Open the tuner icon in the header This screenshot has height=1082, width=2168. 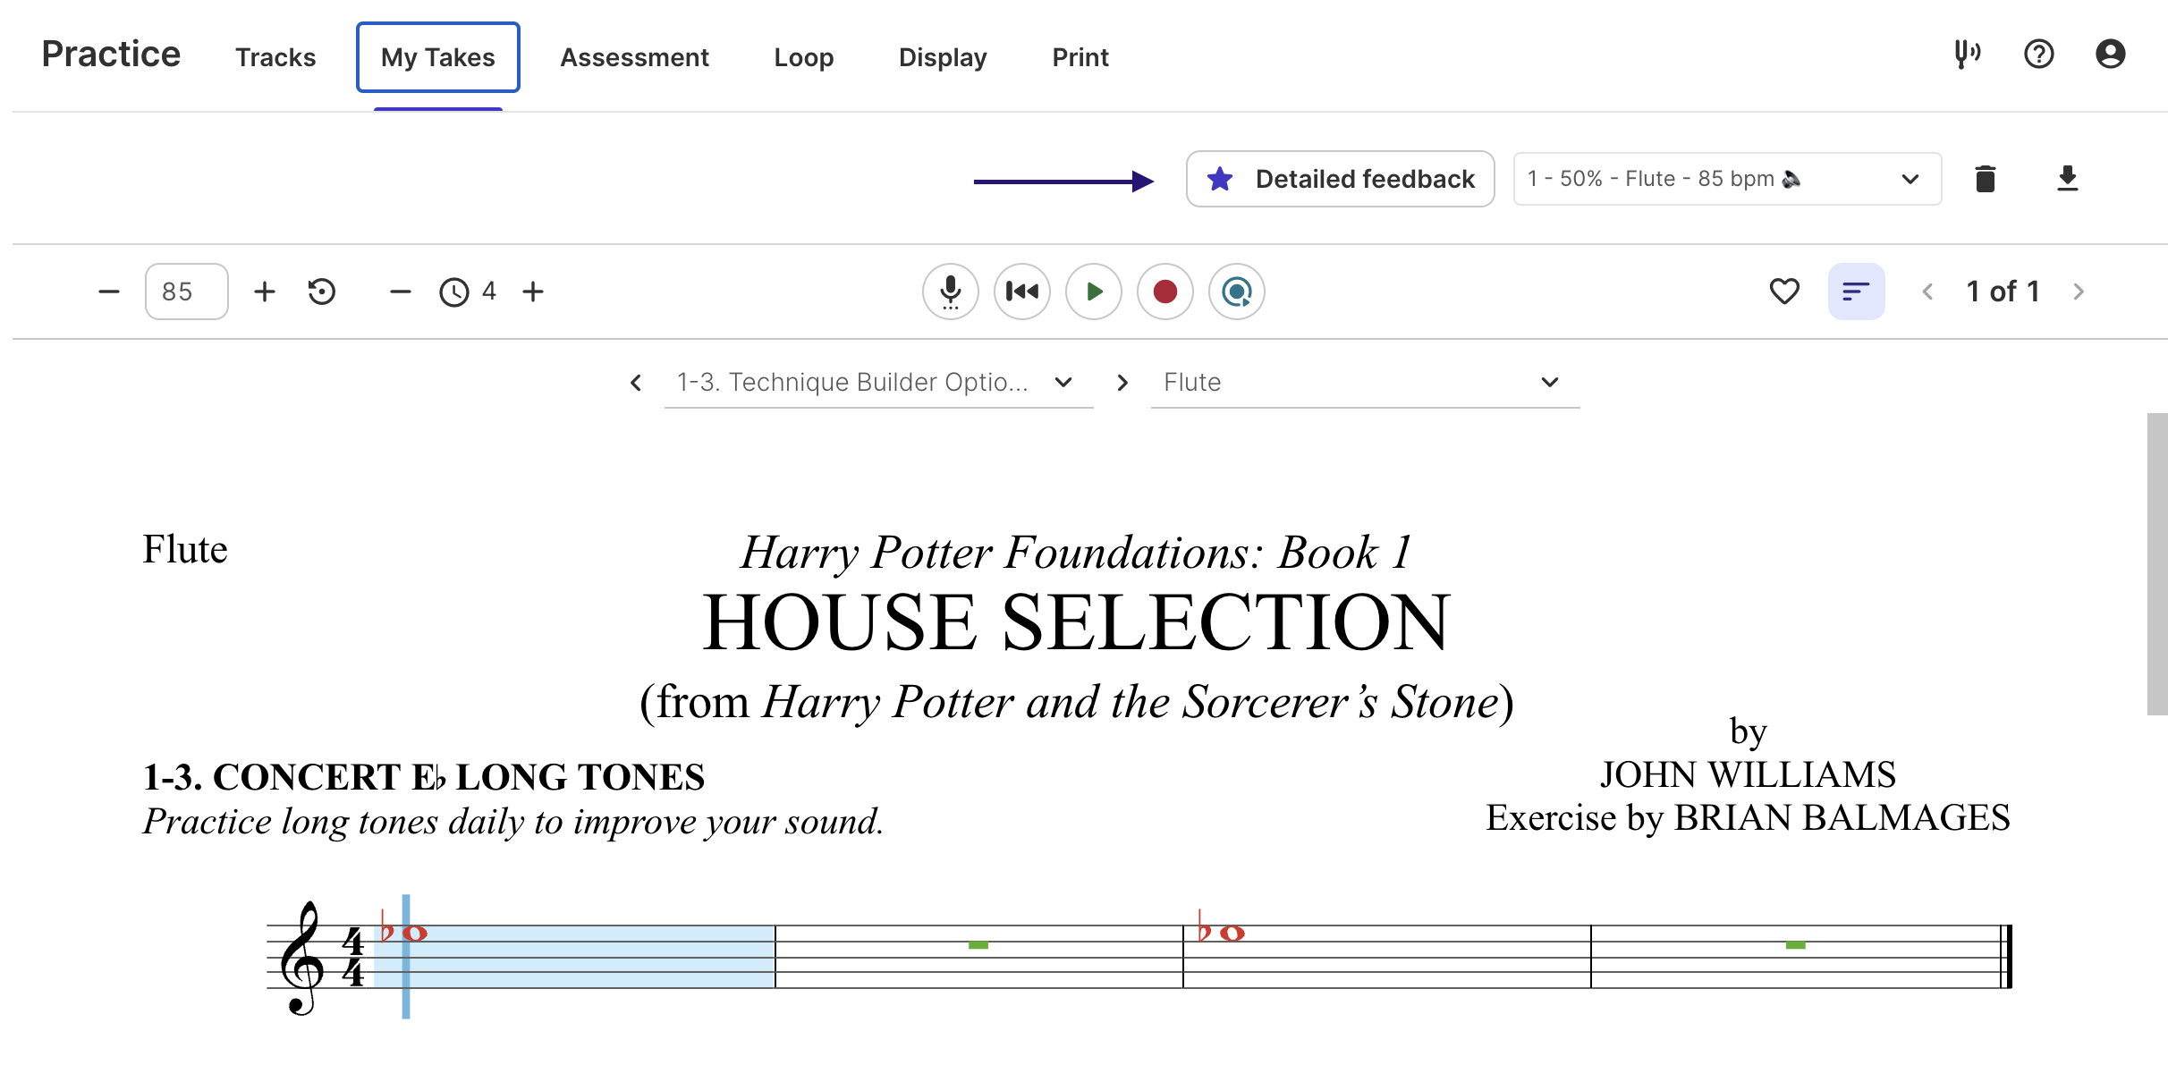[1967, 55]
